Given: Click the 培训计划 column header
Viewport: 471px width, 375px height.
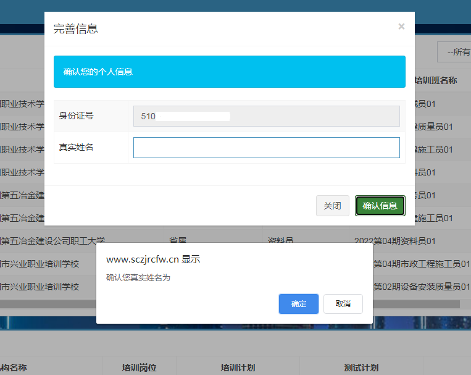Looking at the screenshot, I should coord(238,368).
